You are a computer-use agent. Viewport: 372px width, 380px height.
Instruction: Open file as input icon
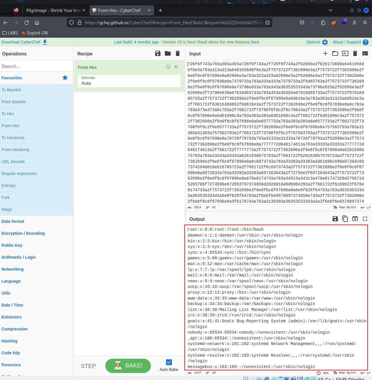pos(345,53)
